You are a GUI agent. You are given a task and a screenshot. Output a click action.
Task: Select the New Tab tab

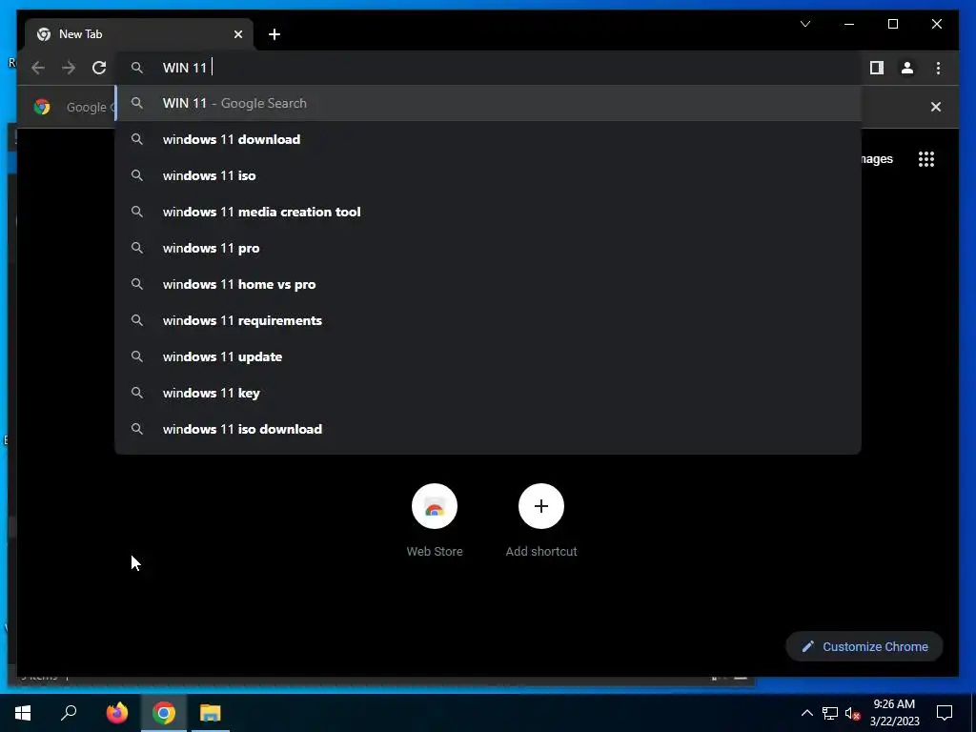tap(139, 34)
